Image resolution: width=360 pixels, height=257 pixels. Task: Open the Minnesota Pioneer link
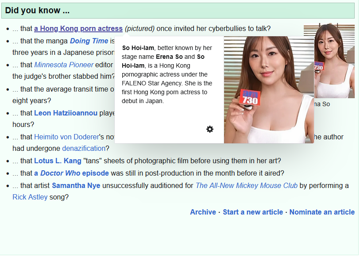click(64, 65)
